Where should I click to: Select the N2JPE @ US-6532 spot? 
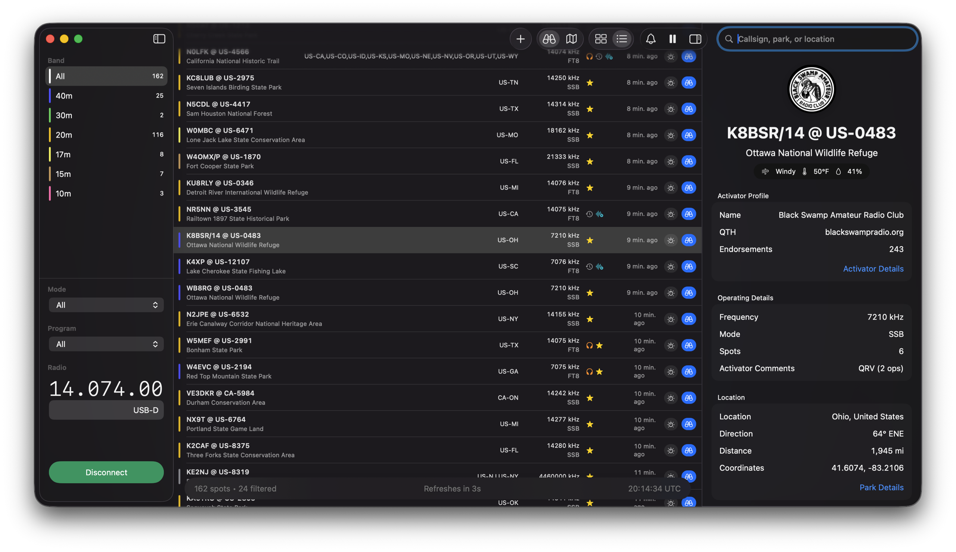pos(437,319)
